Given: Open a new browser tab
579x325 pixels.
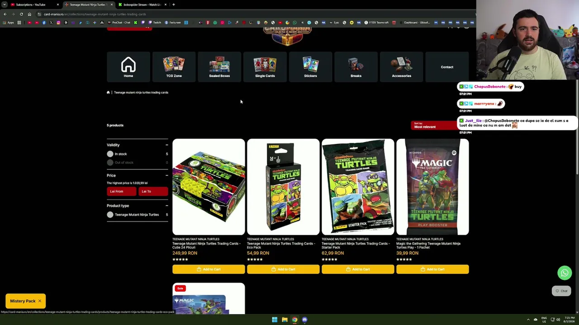Looking at the screenshot, I should [174, 5].
